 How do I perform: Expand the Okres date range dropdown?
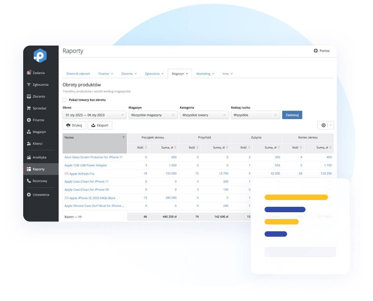tap(94, 115)
